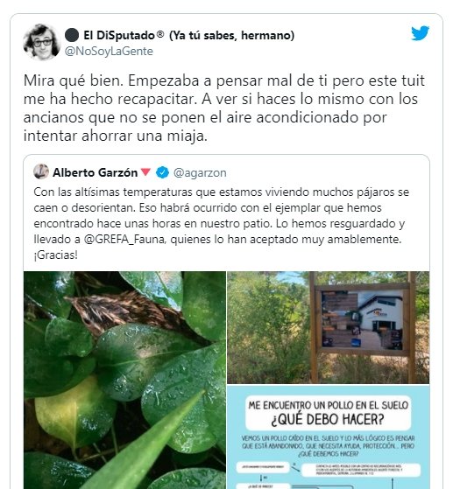
Task: Click the Alberto Garzón name
Action: [x=95, y=172]
